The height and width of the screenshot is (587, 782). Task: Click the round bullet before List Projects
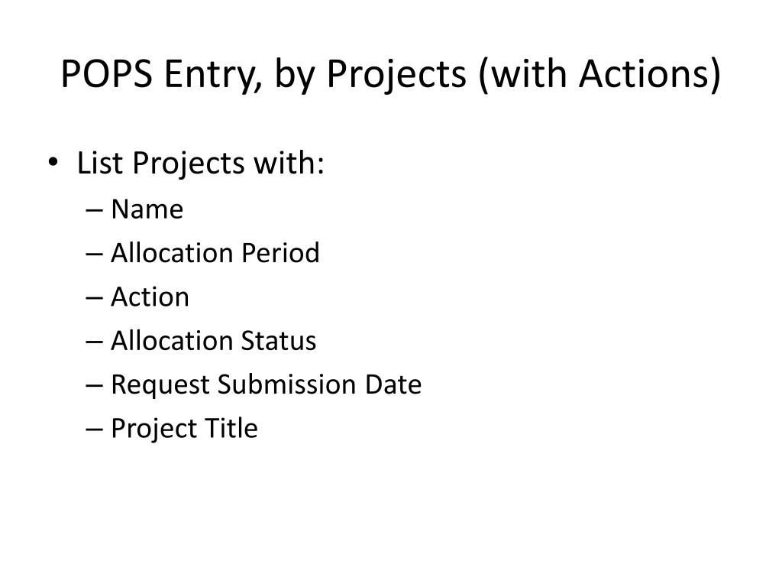(x=53, y=162)
